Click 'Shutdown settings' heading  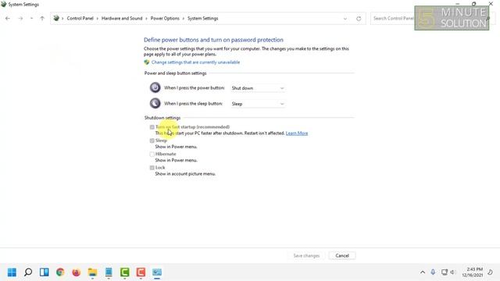(x=162, y=118)
